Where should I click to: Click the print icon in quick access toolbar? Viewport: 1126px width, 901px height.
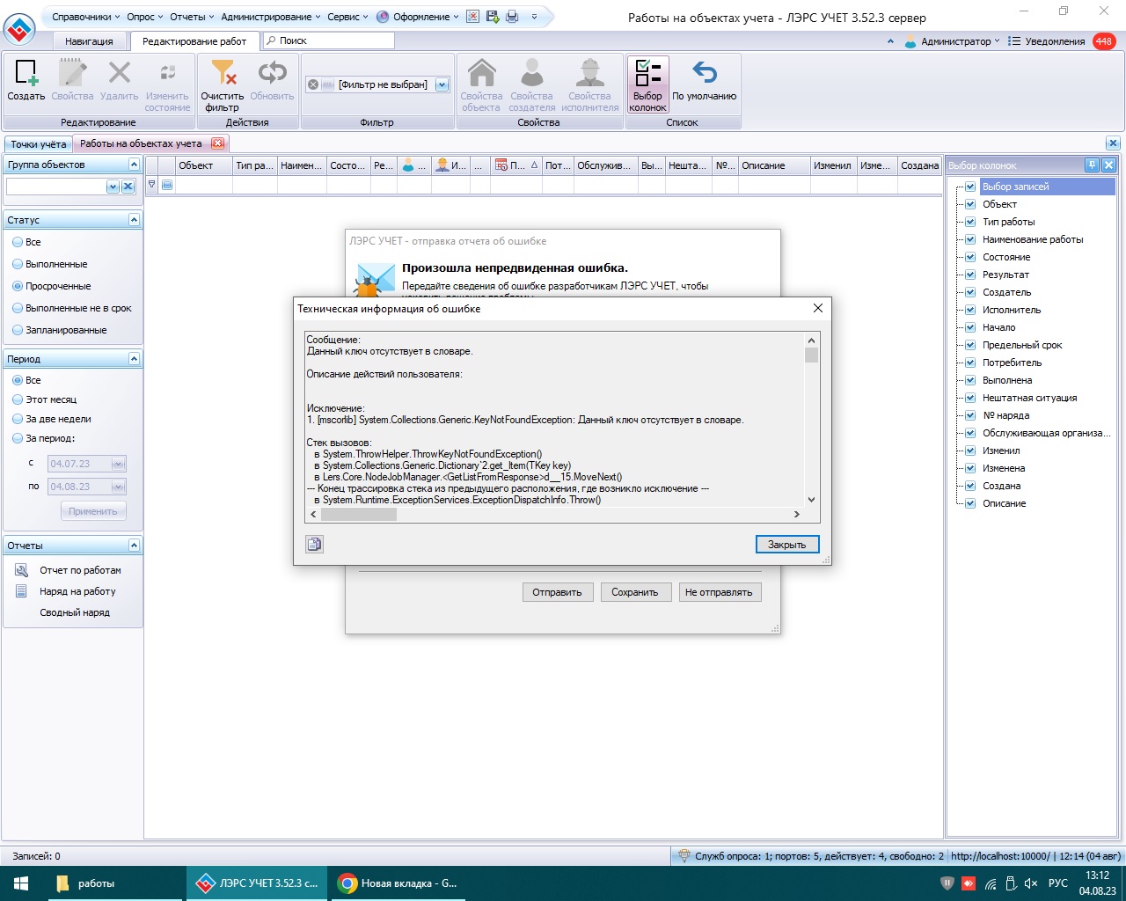[x=512, y=17]
